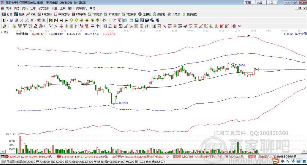Open the calendar icon in toolbar
Screen dimensions: 307x165
click(x=131, y=20)
